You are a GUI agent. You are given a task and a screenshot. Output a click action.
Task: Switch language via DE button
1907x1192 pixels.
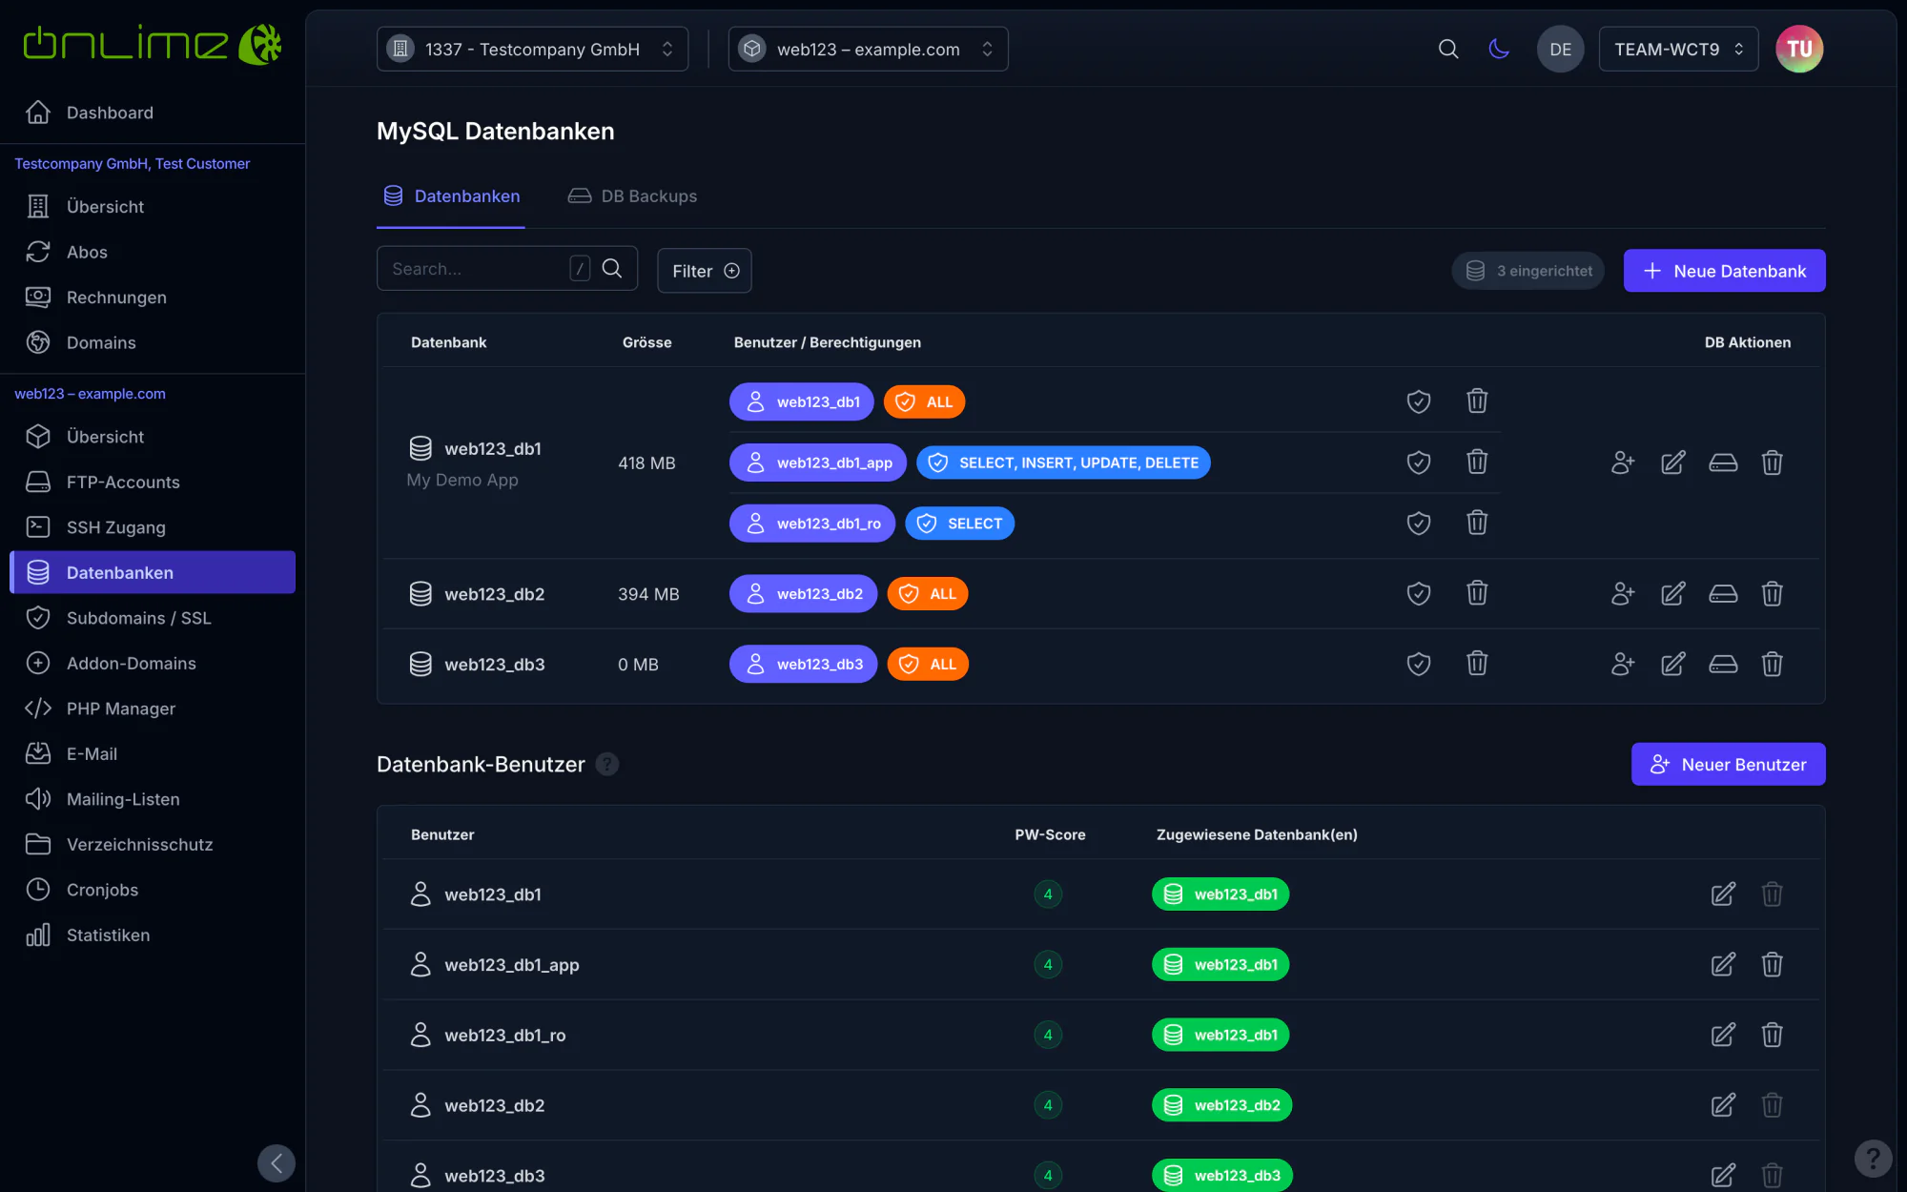[x=1560, y=49]
